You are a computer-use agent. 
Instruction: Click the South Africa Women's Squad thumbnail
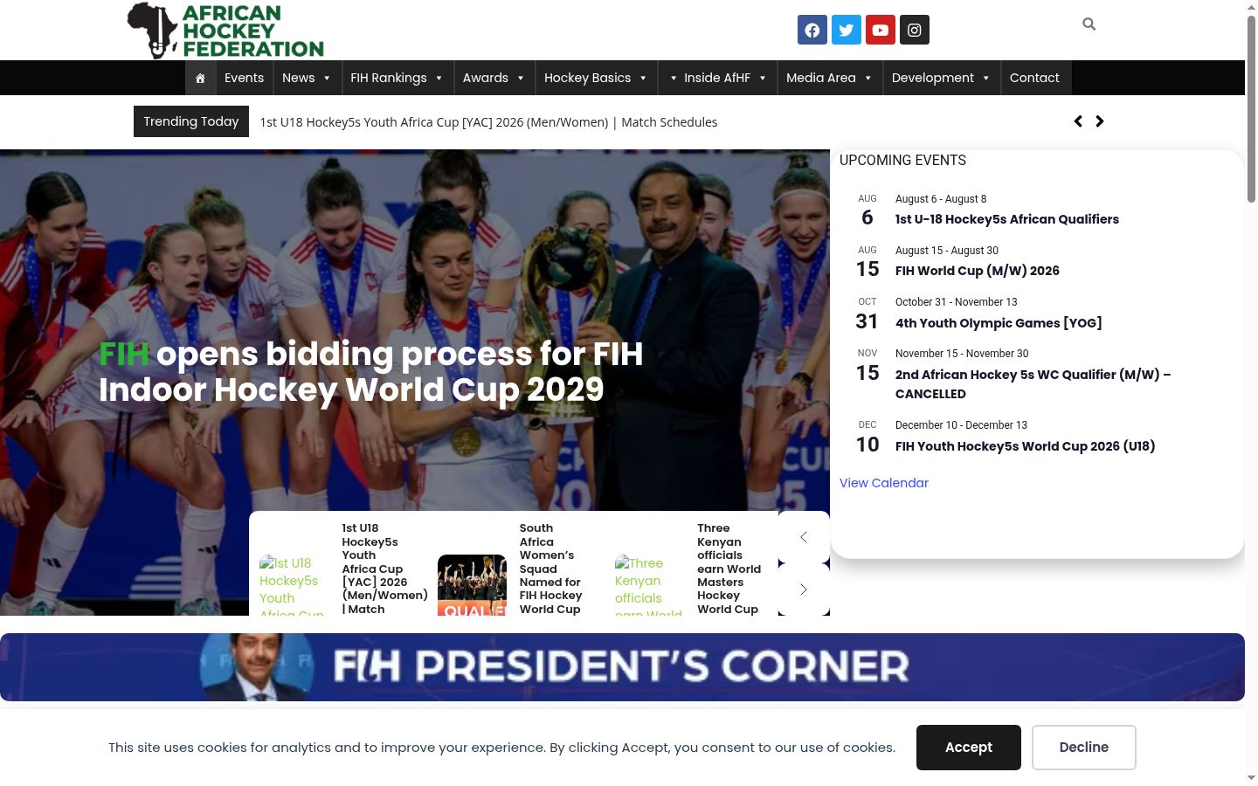[472, 585]
